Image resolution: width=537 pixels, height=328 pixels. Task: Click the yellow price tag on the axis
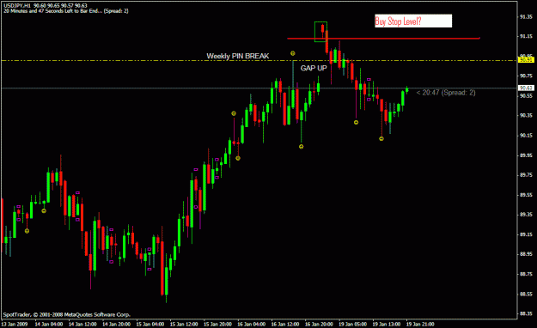coord(526,60)
